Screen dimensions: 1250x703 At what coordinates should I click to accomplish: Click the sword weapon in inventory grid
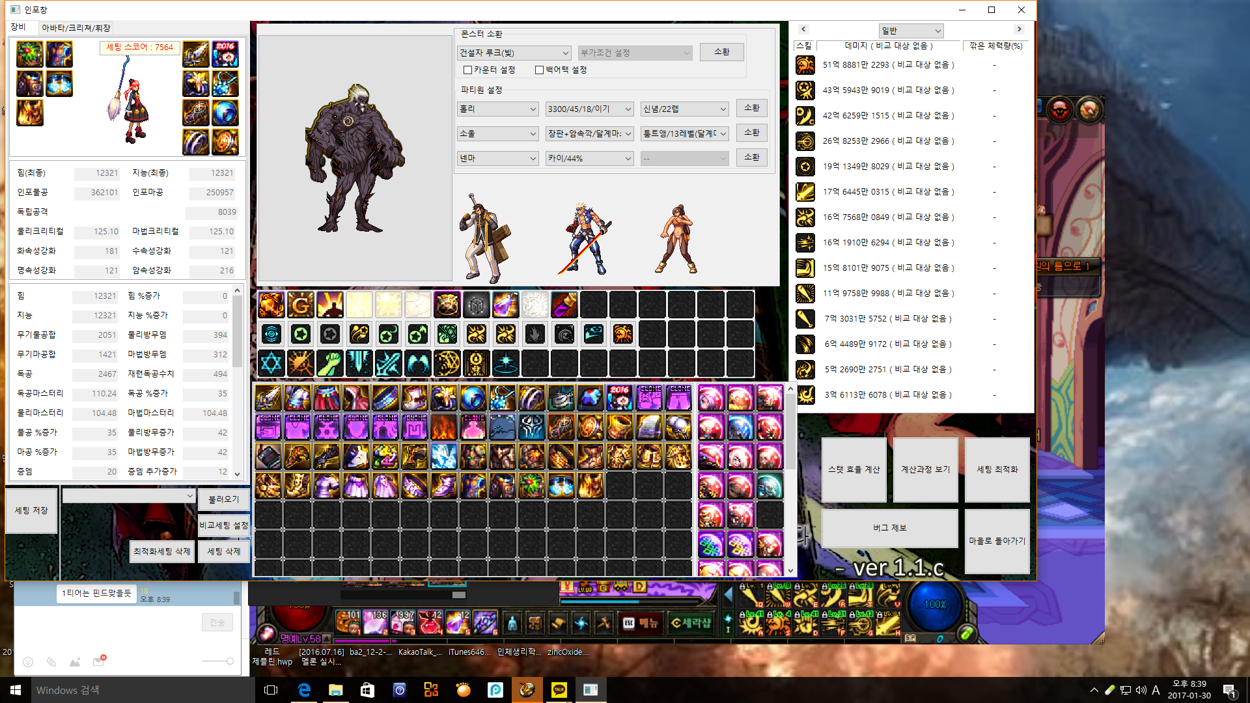pos(268,398)
